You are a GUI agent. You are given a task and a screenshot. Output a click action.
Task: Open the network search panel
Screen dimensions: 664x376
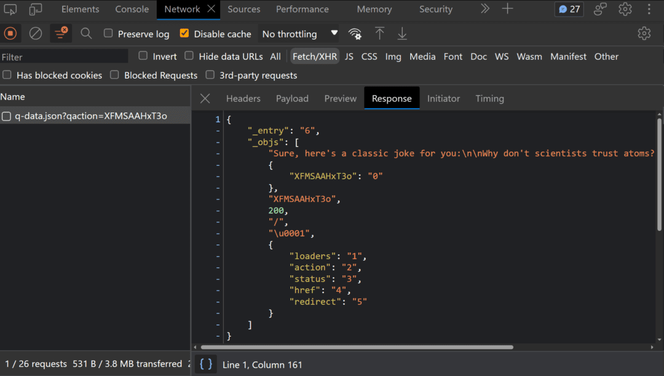click(x=86, y=33)
